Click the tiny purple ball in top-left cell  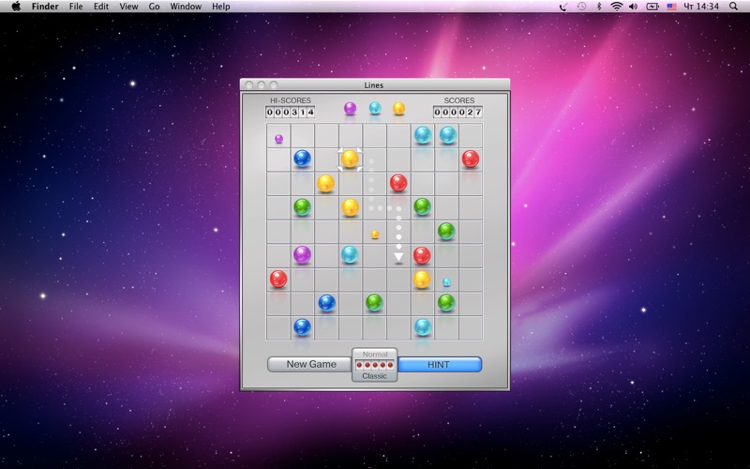point(278,139)
